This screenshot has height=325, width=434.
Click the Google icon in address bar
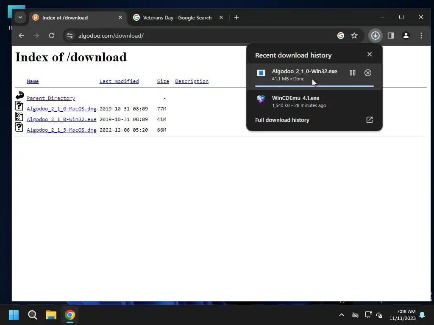click(x=341, y=36)
